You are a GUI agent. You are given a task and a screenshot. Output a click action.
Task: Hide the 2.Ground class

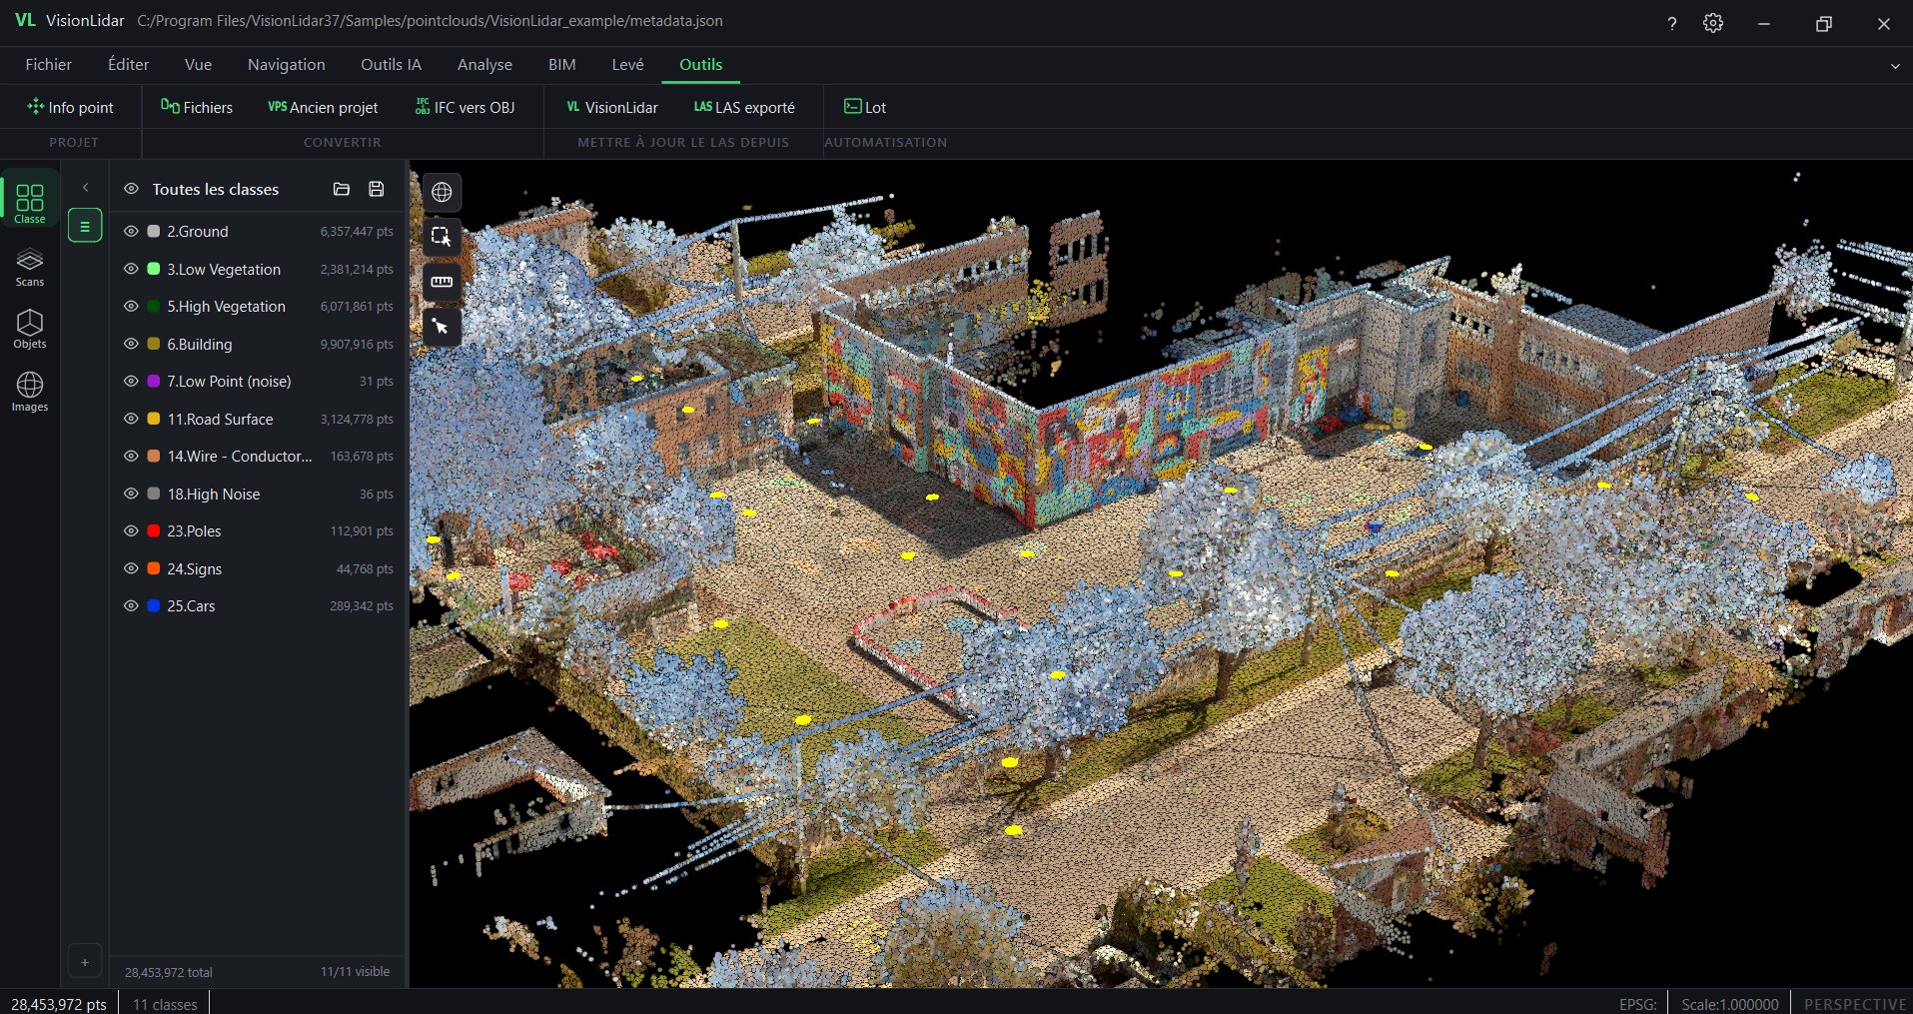(131, 231)
